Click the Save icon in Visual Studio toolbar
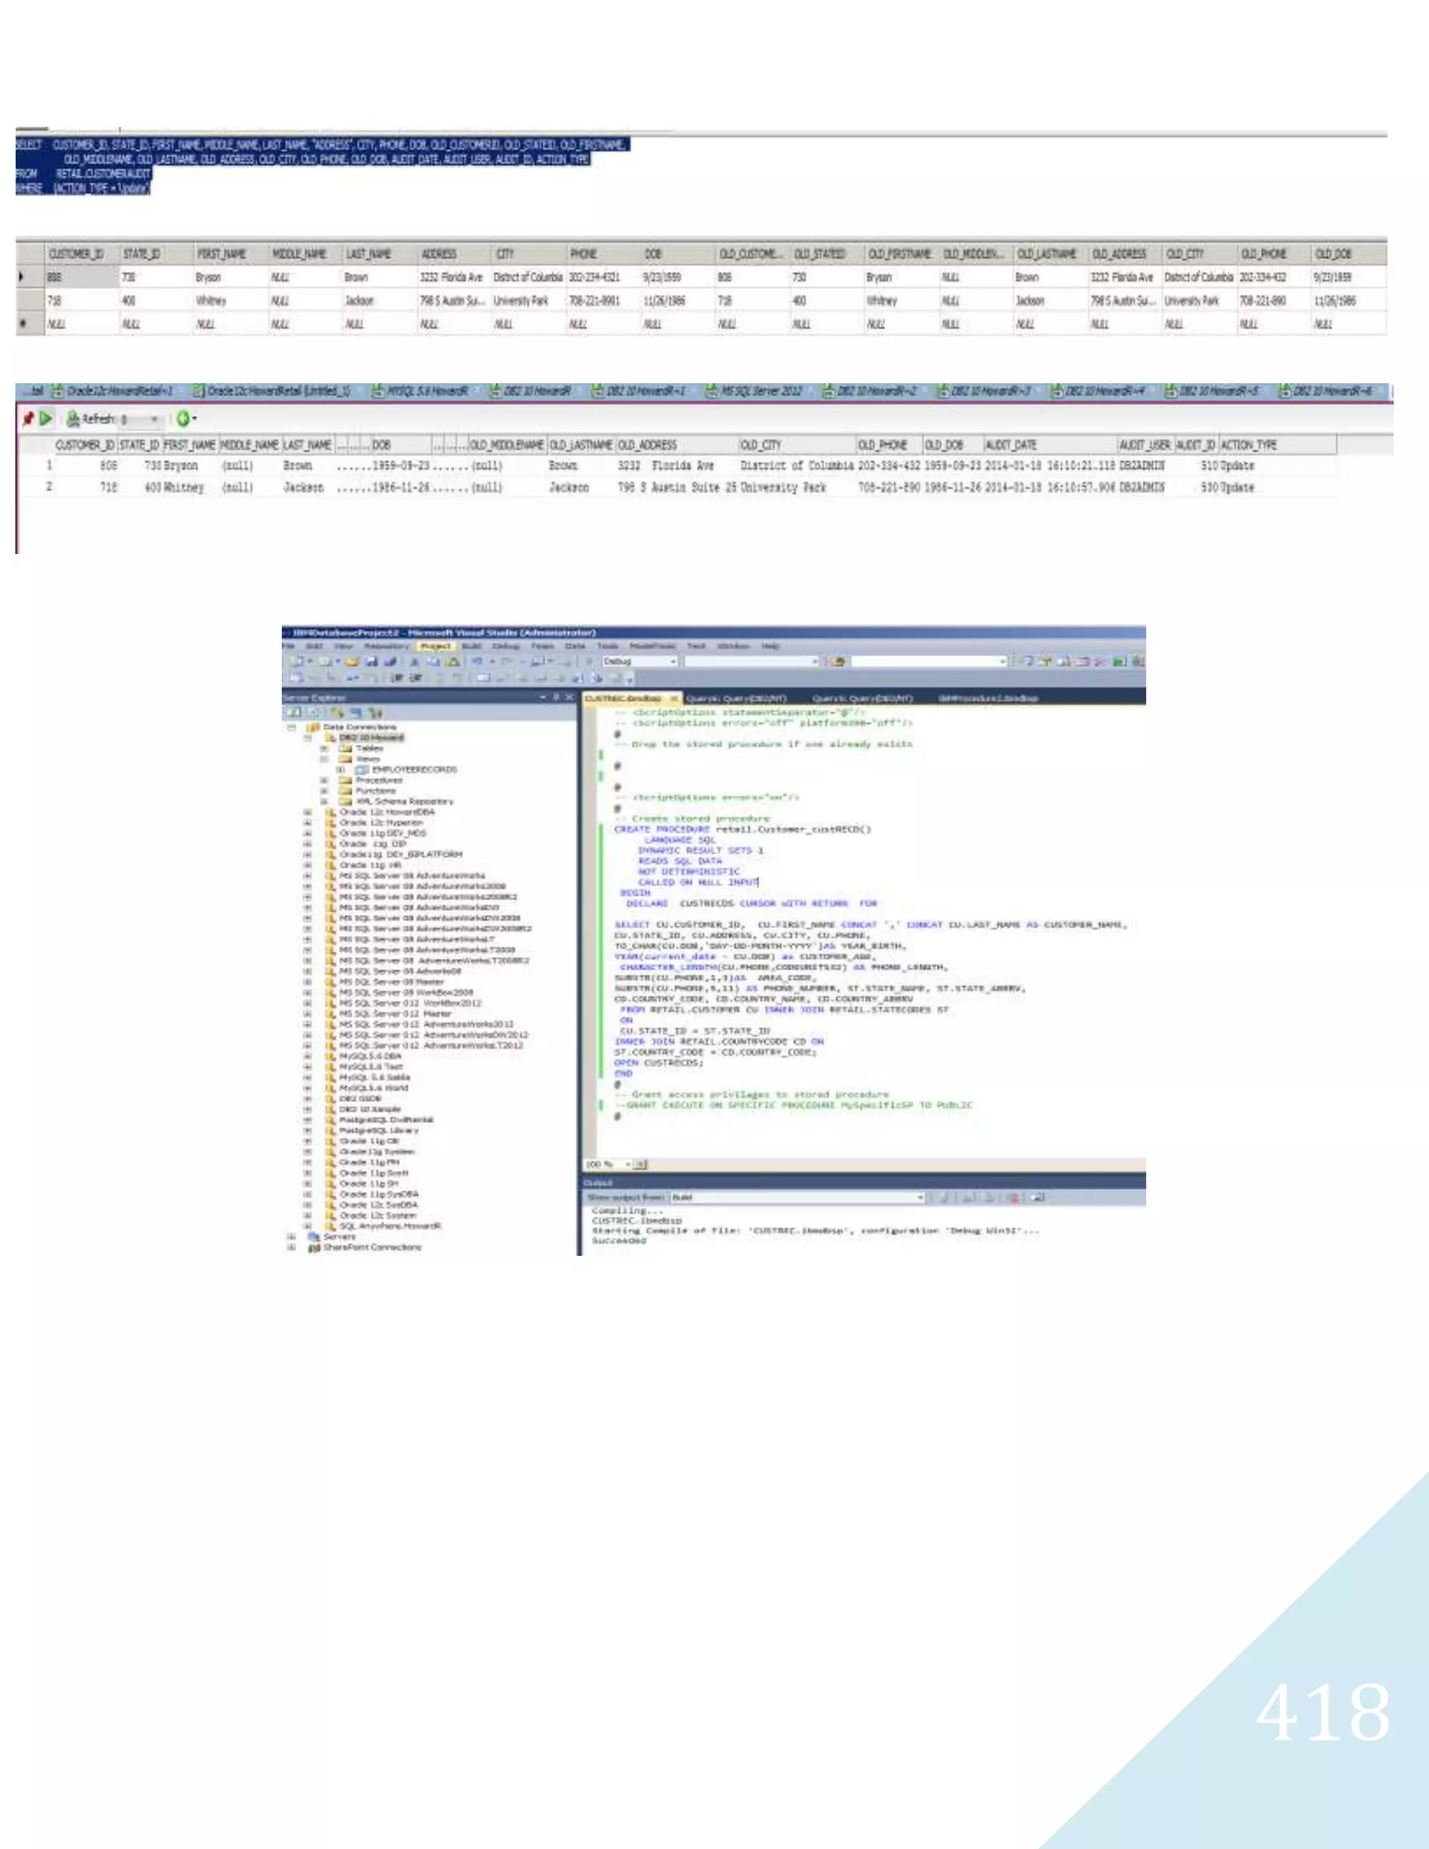 tap(372, 661)
